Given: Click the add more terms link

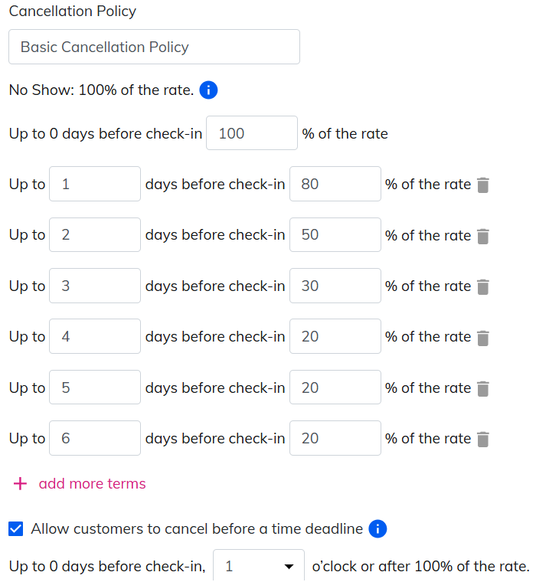Looking at the screenshot, I should pos(92,484).
